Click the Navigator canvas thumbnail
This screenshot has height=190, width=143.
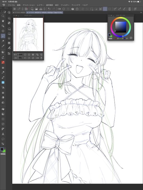28,35
